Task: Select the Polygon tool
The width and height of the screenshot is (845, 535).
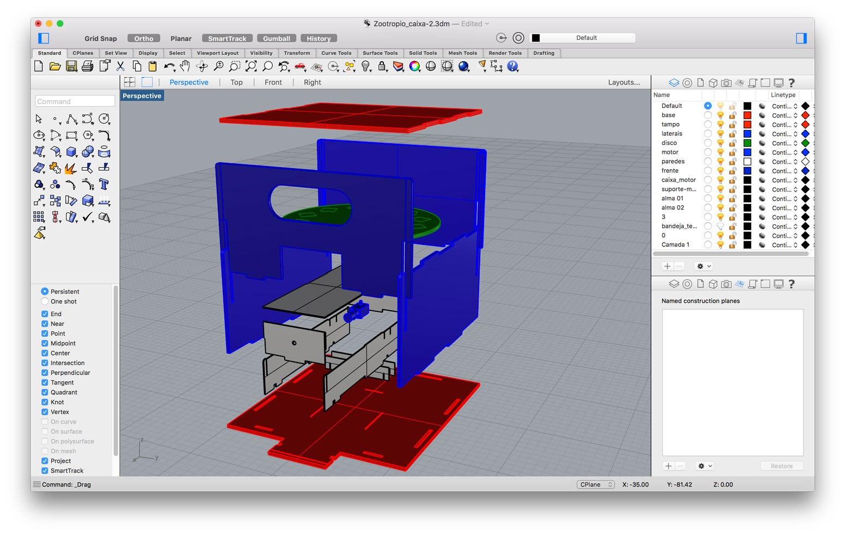Action: pos(88,136)
